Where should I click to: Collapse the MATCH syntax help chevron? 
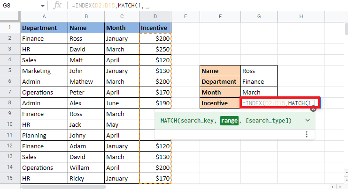[x=308, y=121]
